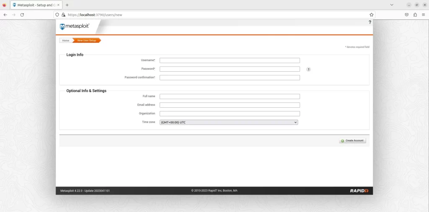429x212 pixels.
Task: View site security lock info
Action: [x=64, y=15]
